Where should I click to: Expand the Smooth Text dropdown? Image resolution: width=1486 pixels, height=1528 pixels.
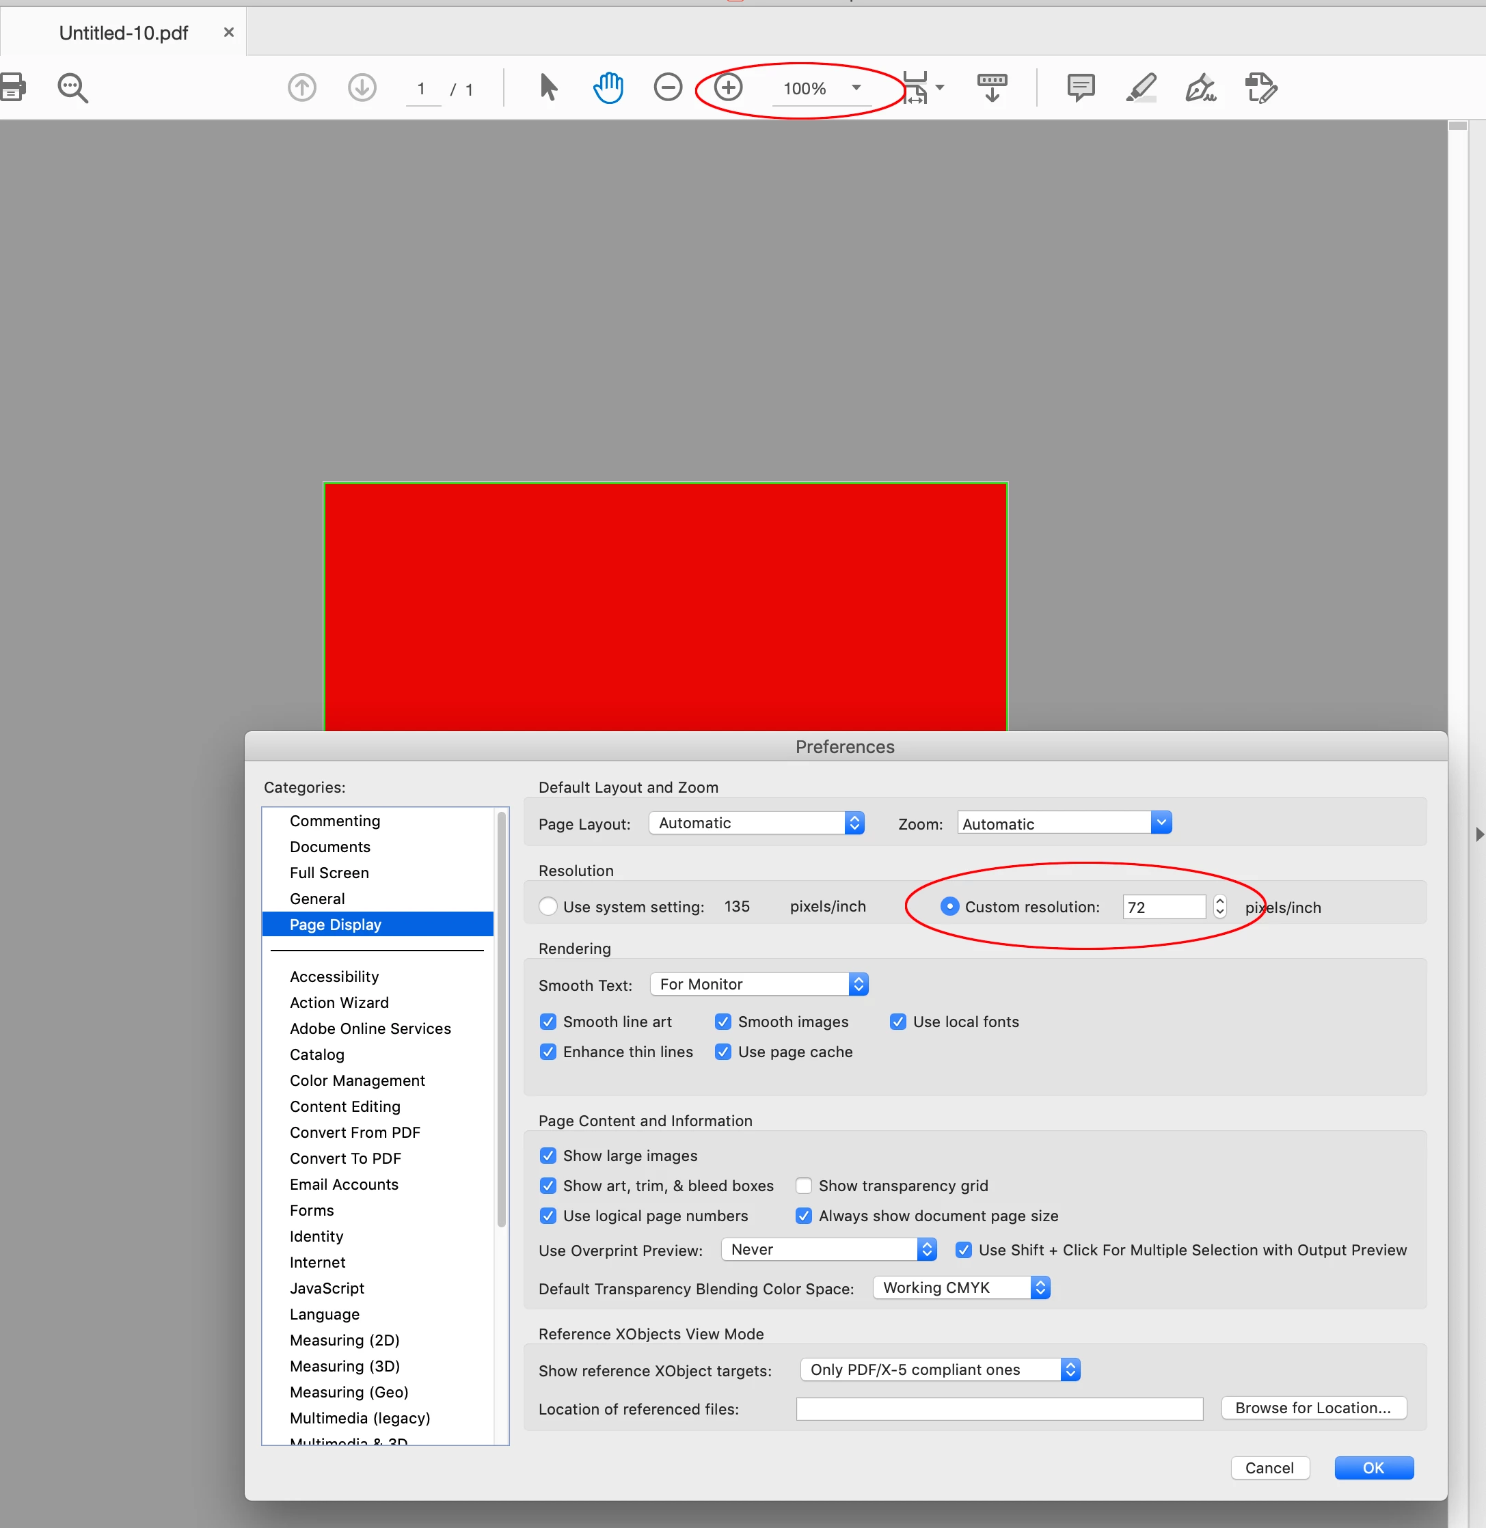pyautogui.click(x=759, y=984)
